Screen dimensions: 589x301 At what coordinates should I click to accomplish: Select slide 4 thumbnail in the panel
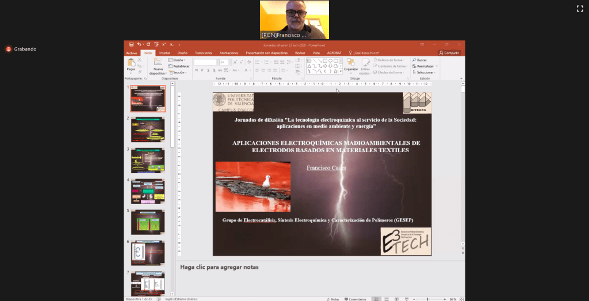click(148, 191)
